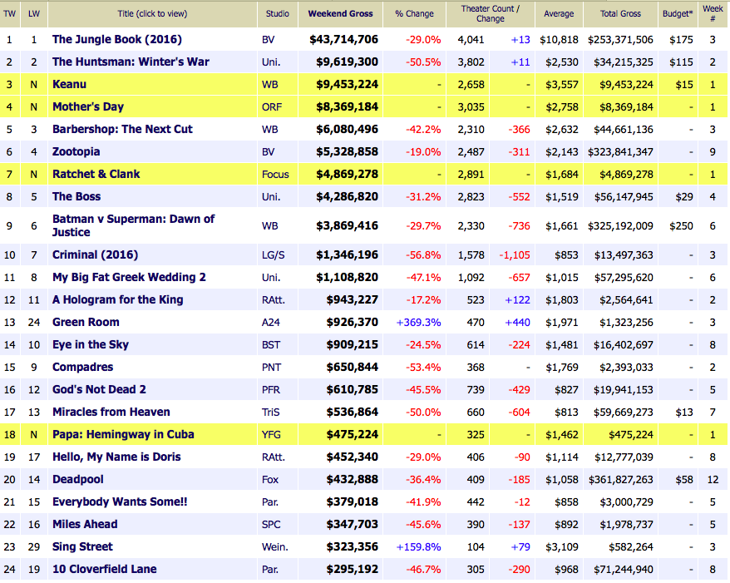Open the PNT studio link

pyautogui.click(x=271, y=368)
